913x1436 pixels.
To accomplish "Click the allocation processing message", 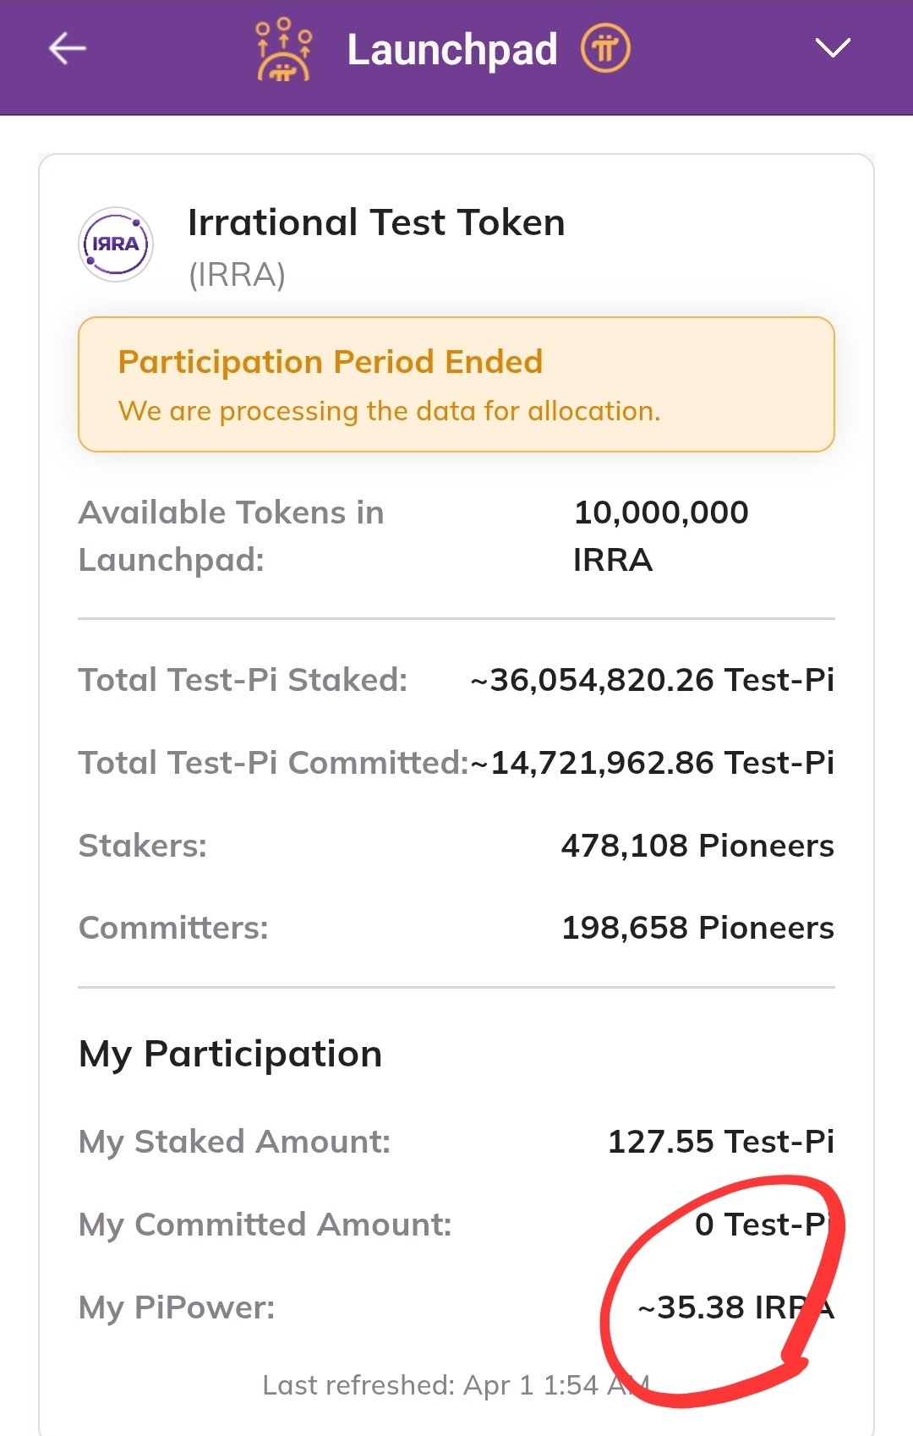I will [x=389, y=411].
